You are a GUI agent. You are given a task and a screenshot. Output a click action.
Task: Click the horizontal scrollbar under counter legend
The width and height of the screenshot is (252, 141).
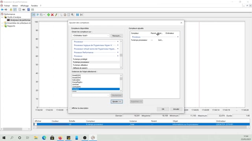(x=141, y=127)
